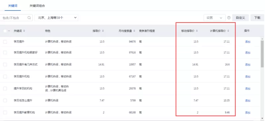Switch to the 关键词组合 tab
This screenshot has height=121, width=265.
[37, 6]
